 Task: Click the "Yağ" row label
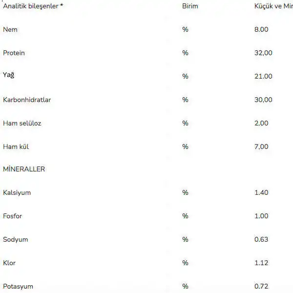pos(9,76)
